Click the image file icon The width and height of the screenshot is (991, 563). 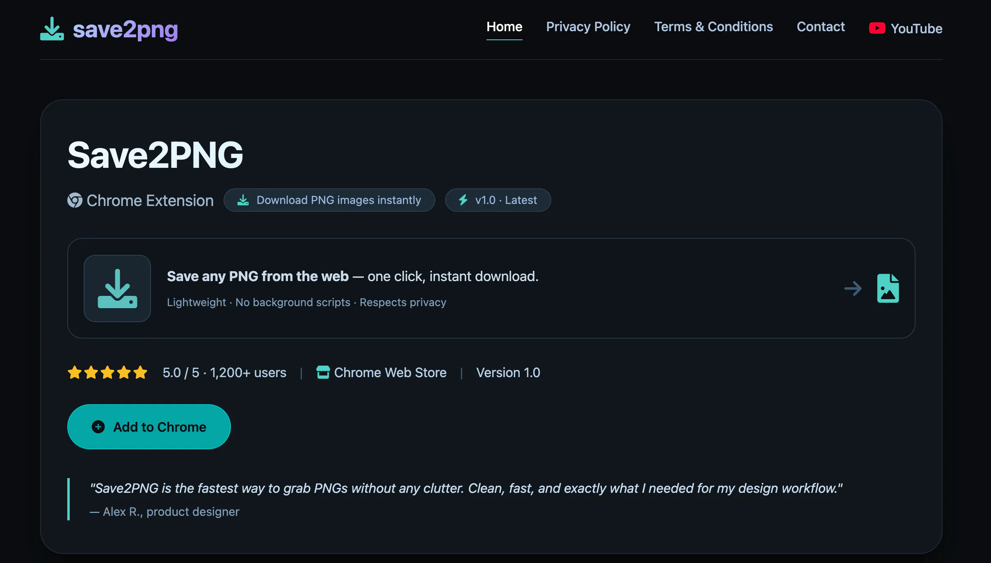pyautogui.click(x=888, y=288)
